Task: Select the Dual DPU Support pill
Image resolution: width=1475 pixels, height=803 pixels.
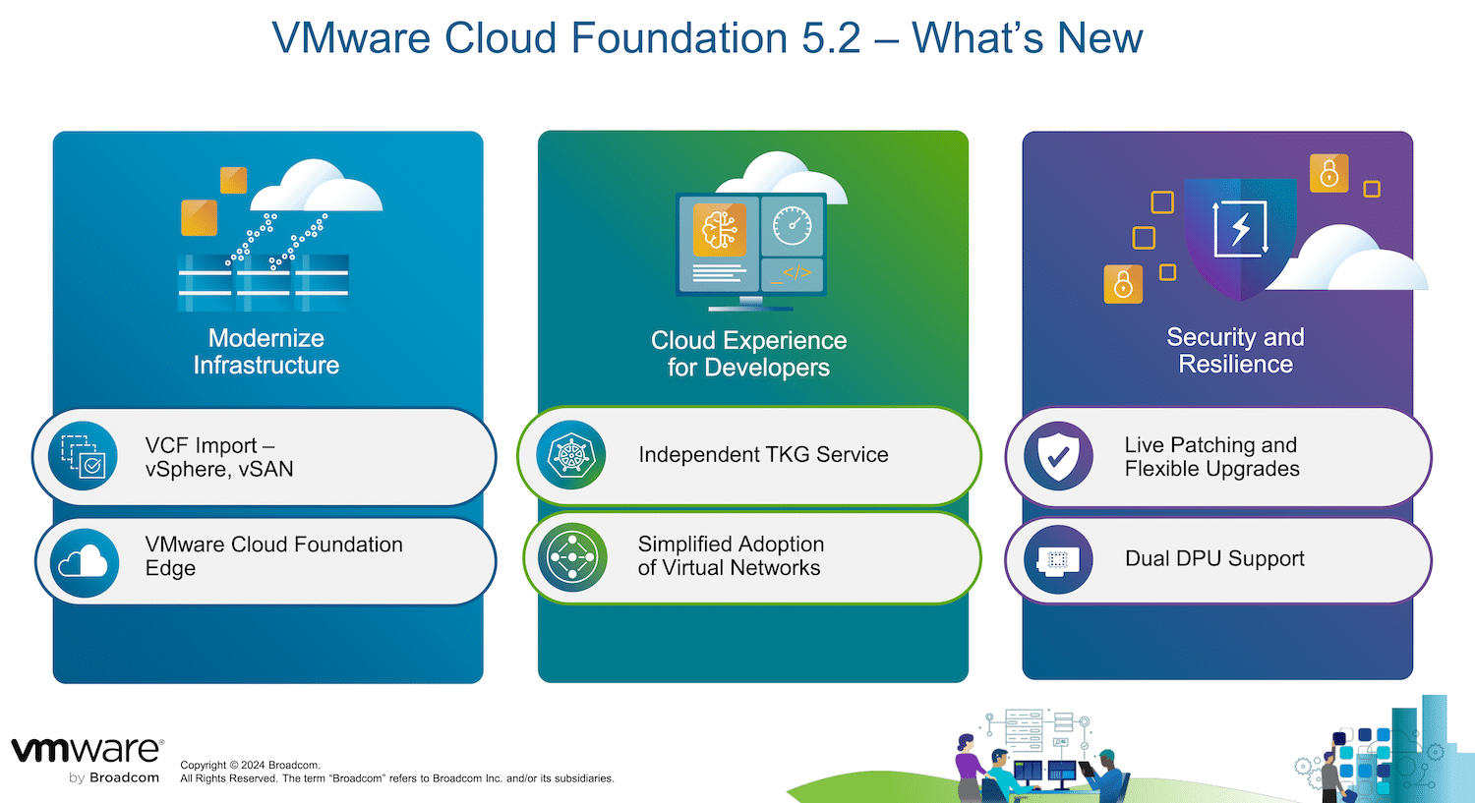Action: coord(1218,559)
